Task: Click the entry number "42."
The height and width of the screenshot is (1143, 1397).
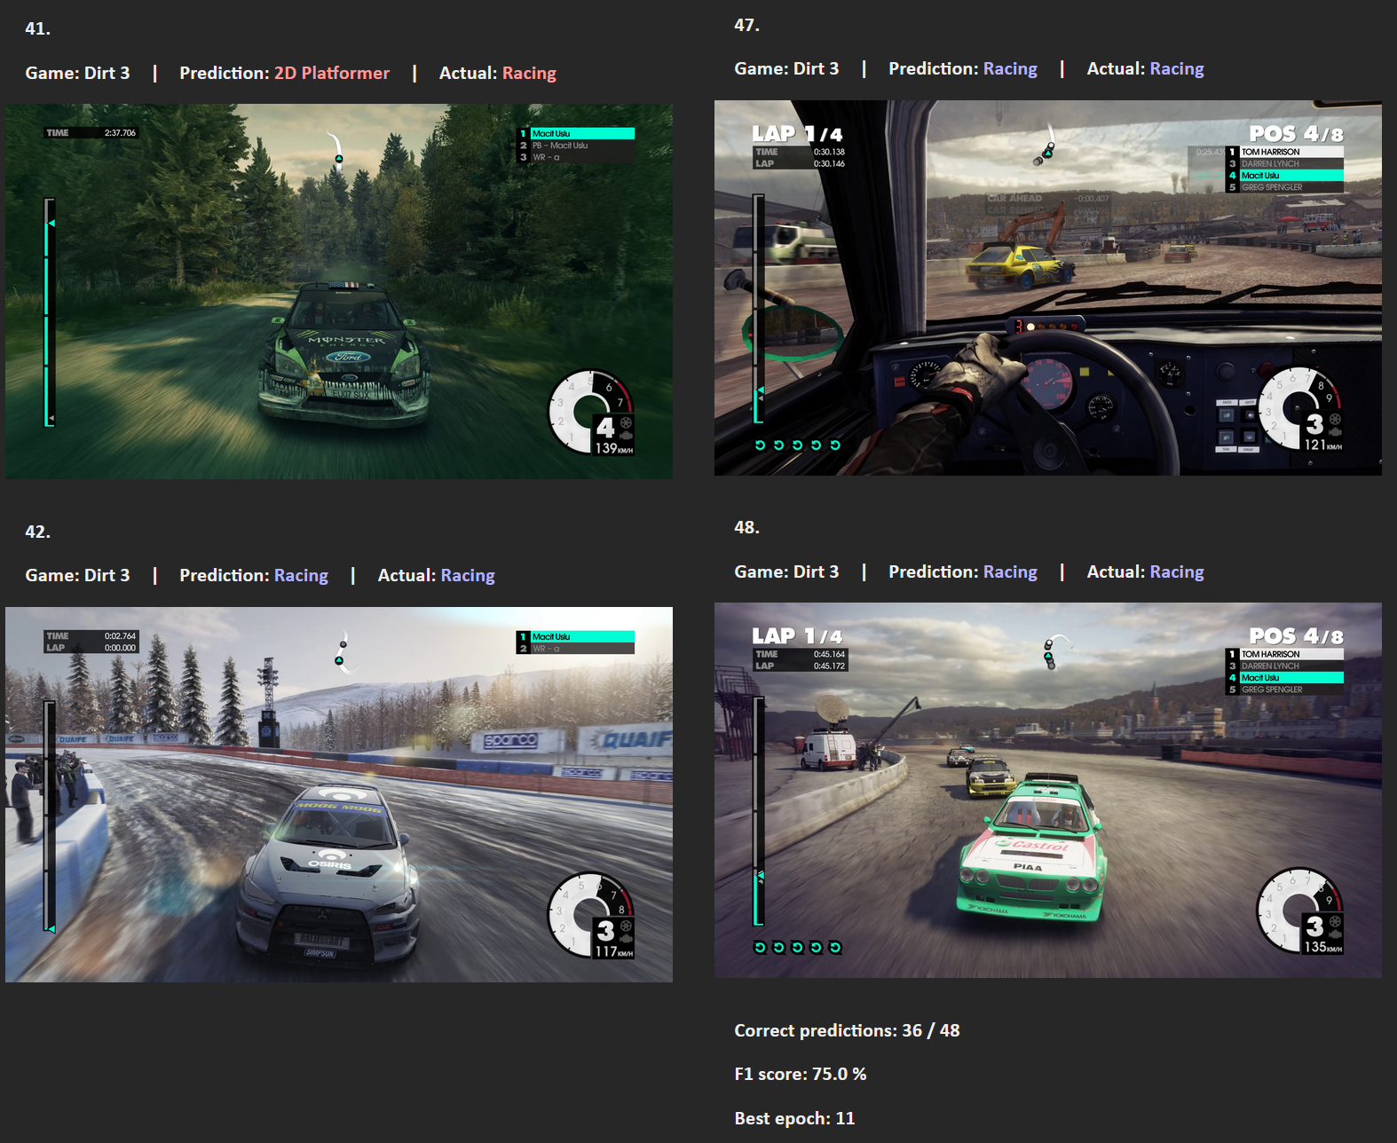Action: tap(37, 532)
